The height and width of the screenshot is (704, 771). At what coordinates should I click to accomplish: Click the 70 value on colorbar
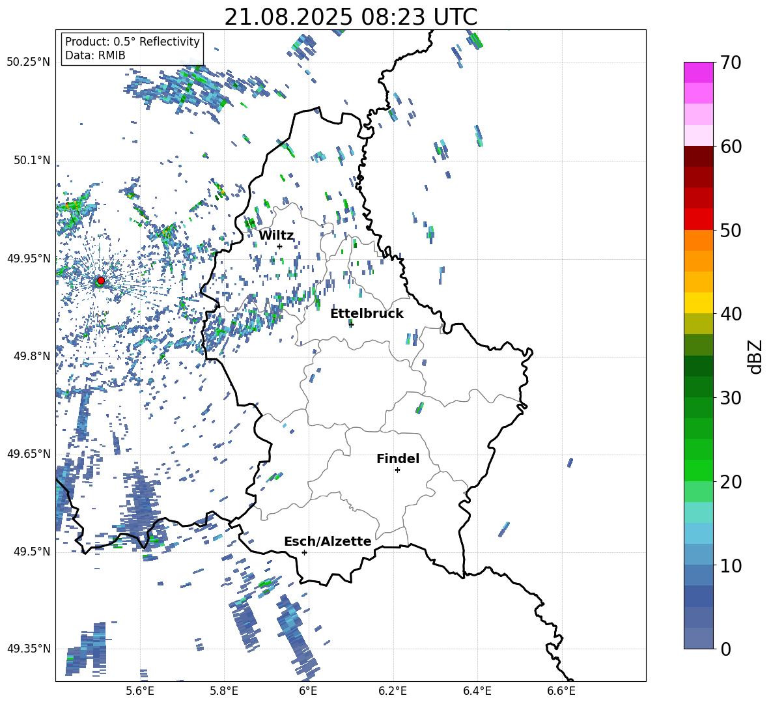point(731,63)
